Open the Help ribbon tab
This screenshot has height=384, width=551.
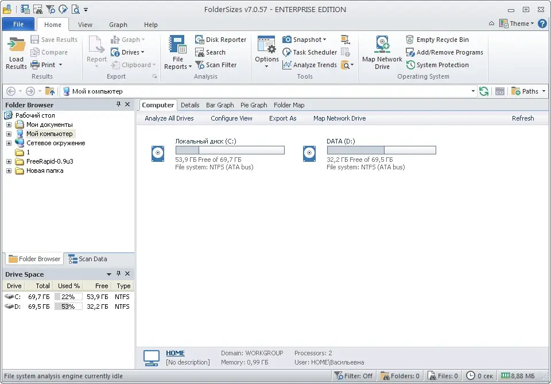pos(151,25)
